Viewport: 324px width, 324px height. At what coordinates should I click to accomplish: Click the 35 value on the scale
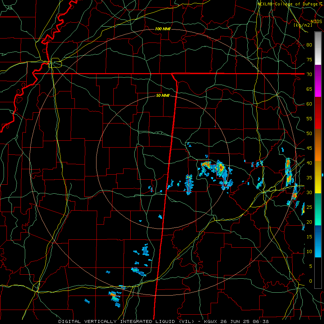(309, 178)
